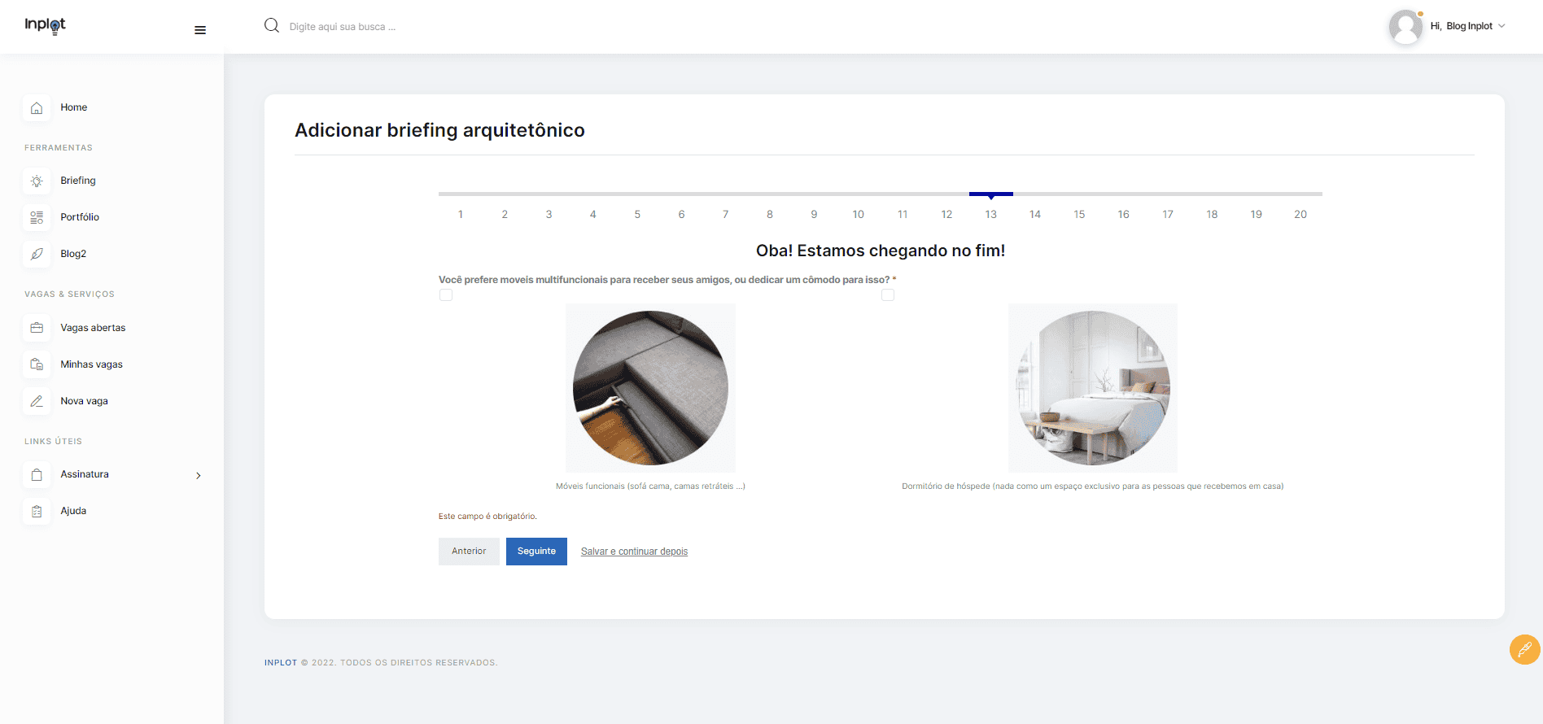
Task: Click the Este campo é obrigatório message
Action: 487,517
